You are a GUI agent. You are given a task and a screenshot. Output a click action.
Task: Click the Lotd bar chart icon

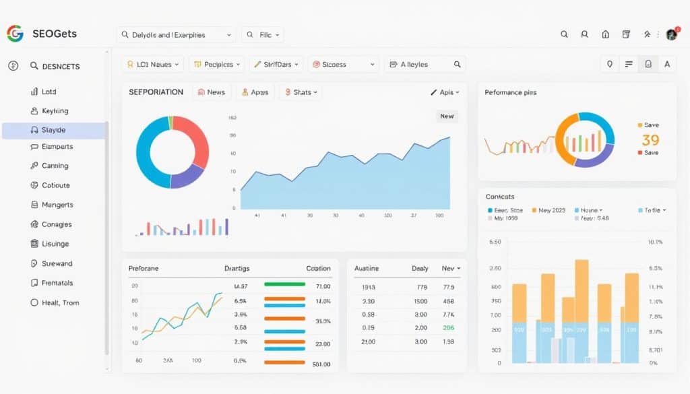(x=34, y=92)
